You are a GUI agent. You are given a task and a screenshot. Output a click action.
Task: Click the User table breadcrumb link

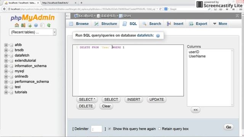coord(127,16)
